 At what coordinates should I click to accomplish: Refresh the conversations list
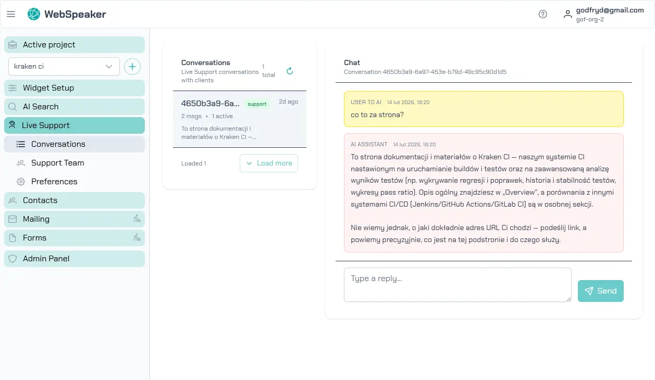coord(290,71)
